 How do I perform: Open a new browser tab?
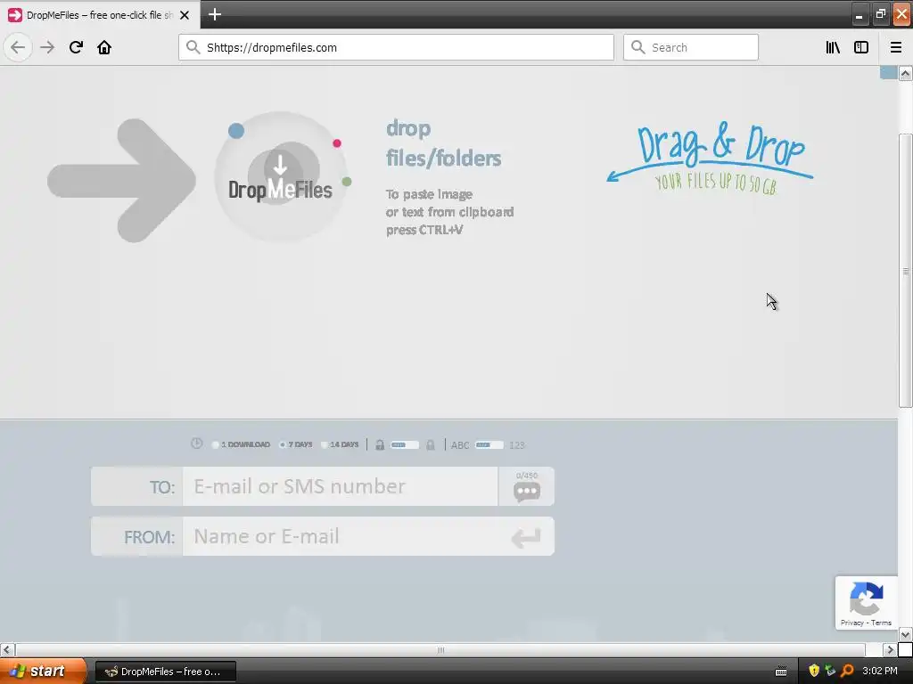point(215,14)
